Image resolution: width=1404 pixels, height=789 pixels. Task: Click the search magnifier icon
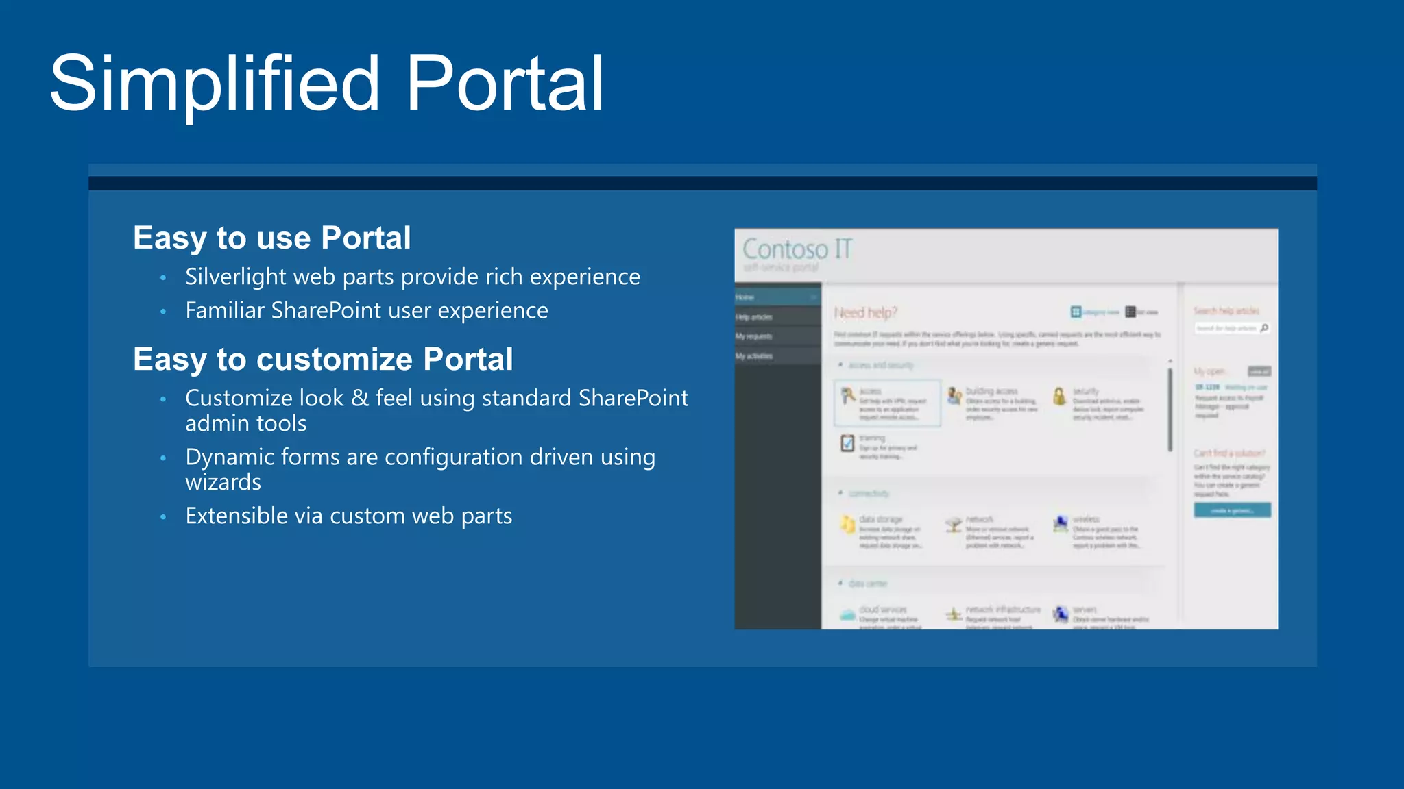pyautogui.click(x=1265, y=328)
